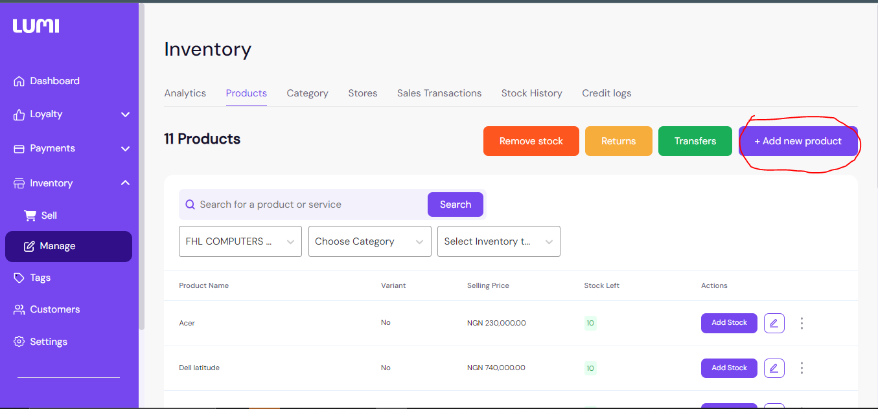The width and height of the screenshot is (878, 409).
Task: Click the Inventory store icon
Action: coord(19,183)
